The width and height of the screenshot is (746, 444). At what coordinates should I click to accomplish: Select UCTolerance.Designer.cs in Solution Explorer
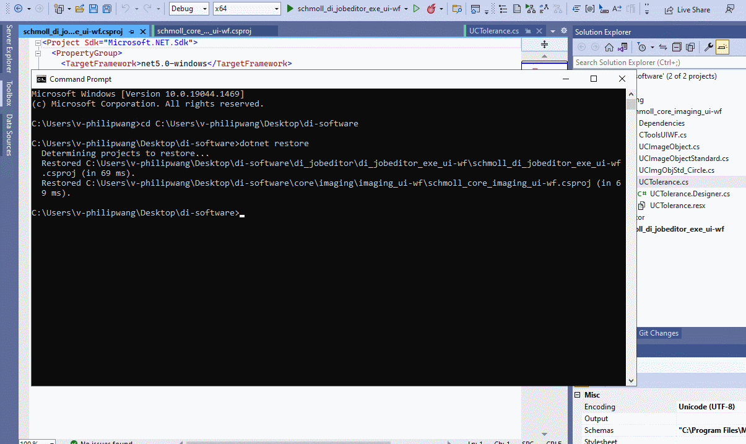pyautogui.click(x=690, y=194)
